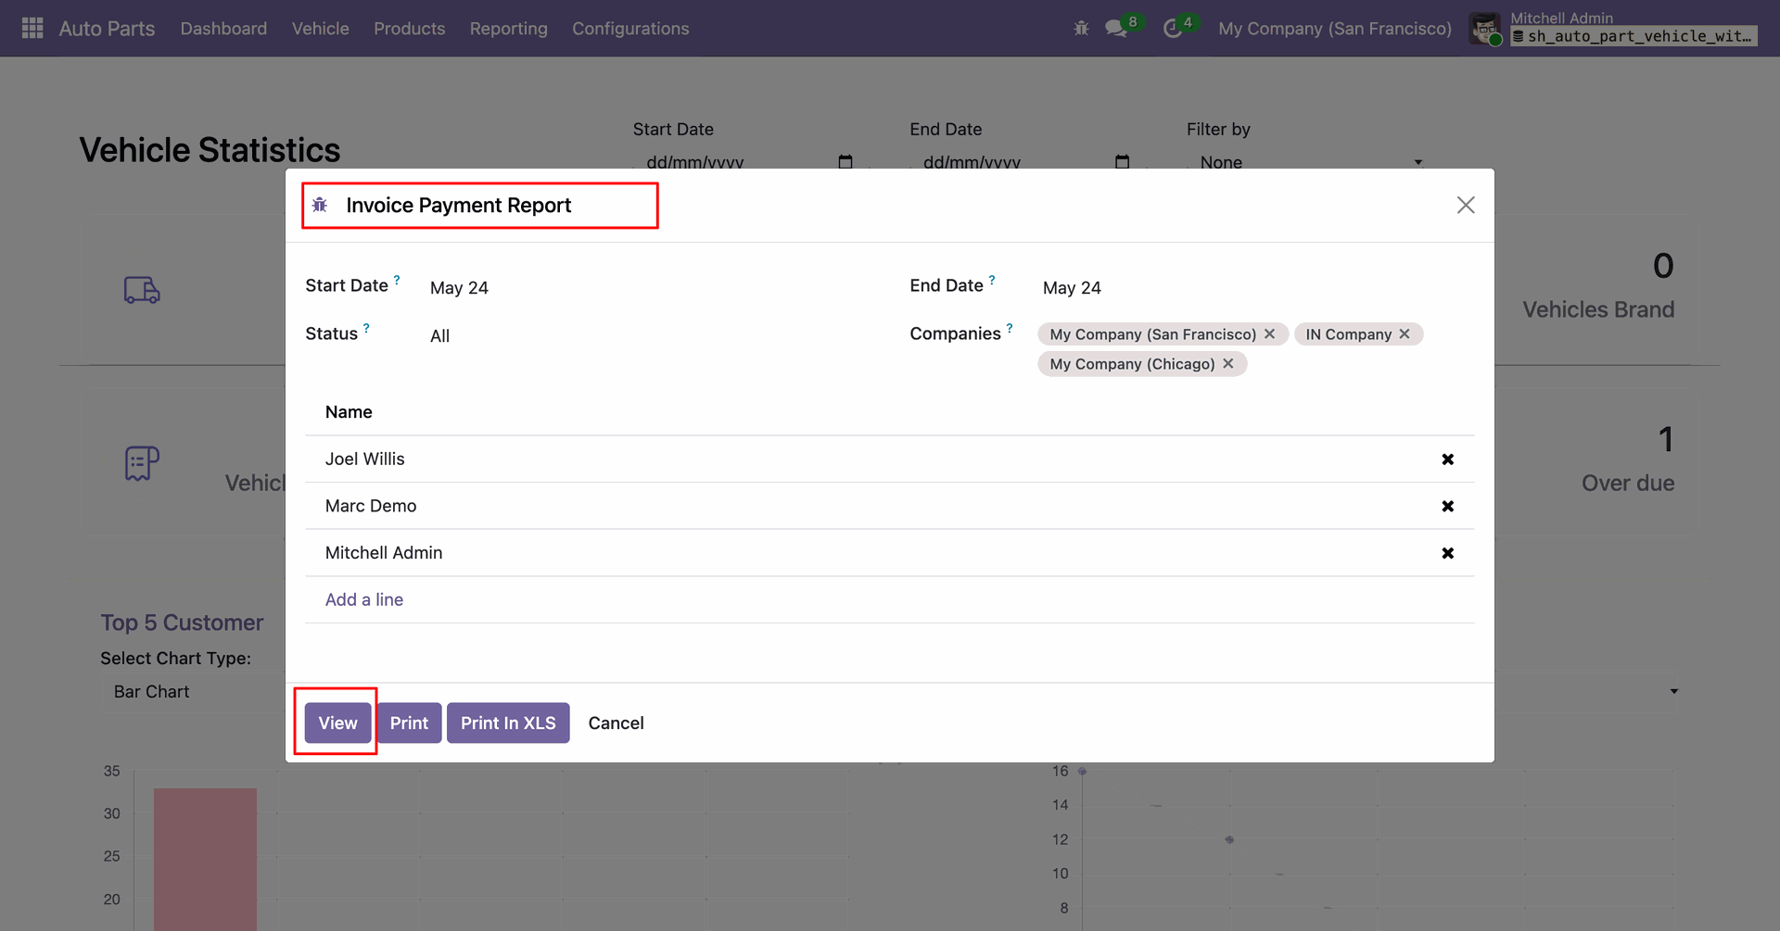Image resolution: width=1780 pixels, height=931 pixels.
Task: Click the View button
Action: [337, 723]
